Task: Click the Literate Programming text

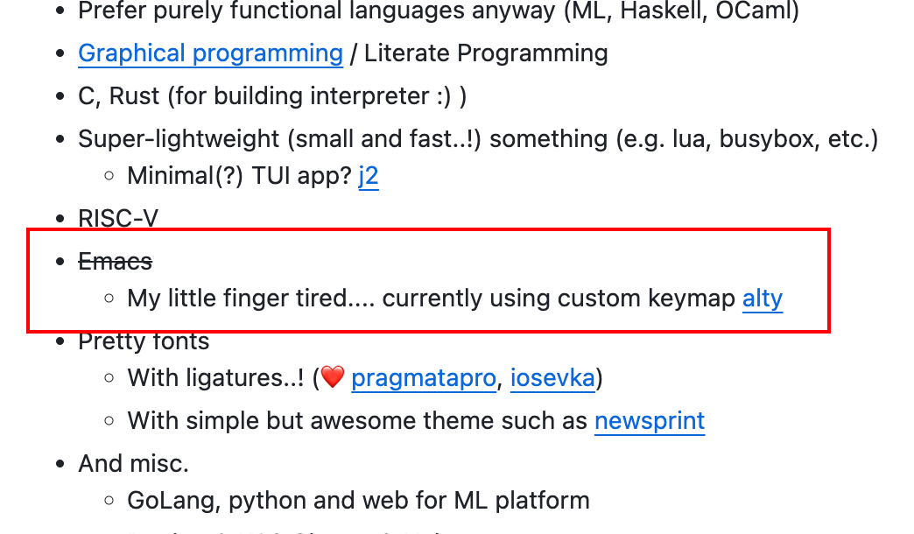Action: pos(486,53)
